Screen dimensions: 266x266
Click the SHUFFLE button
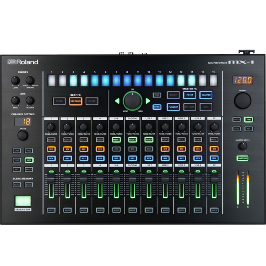click(236, 119)
